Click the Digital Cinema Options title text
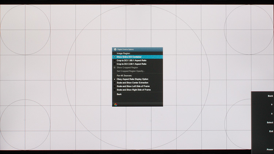Screen dimensions: 274x154 pos(125,49)
